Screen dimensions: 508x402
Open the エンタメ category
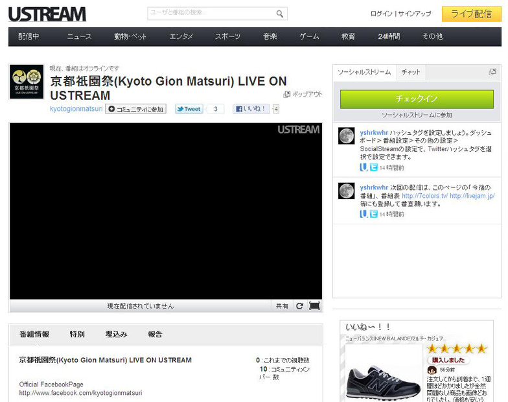click(181, 36)
